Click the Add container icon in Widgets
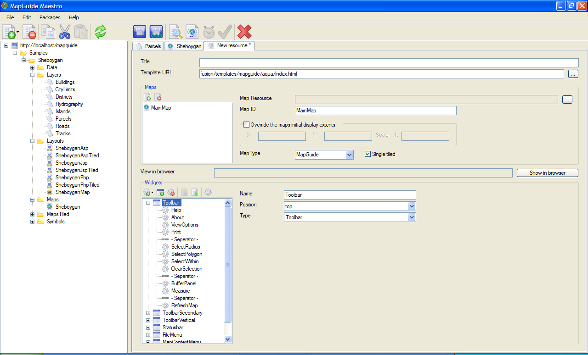The height and width of the screenshot is (355, 588). point(160,192)
